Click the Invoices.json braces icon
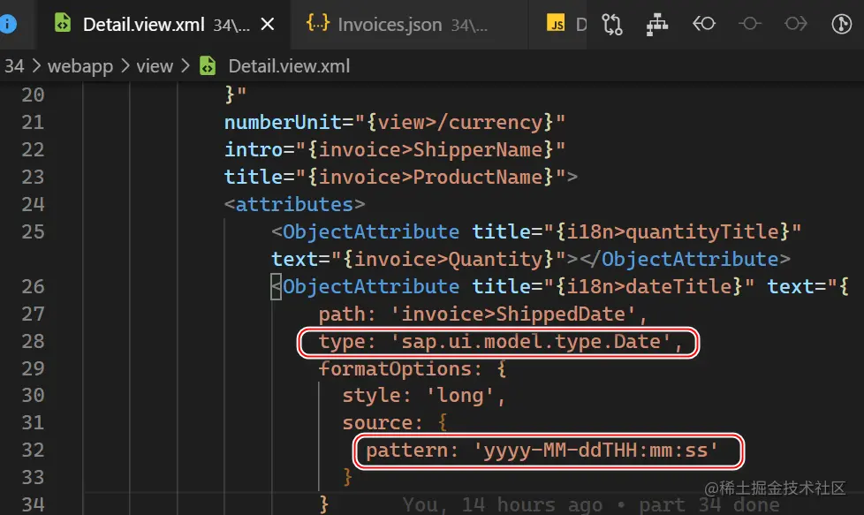The image size is (864, 515). pyautogui.click(x=318, y=23)
